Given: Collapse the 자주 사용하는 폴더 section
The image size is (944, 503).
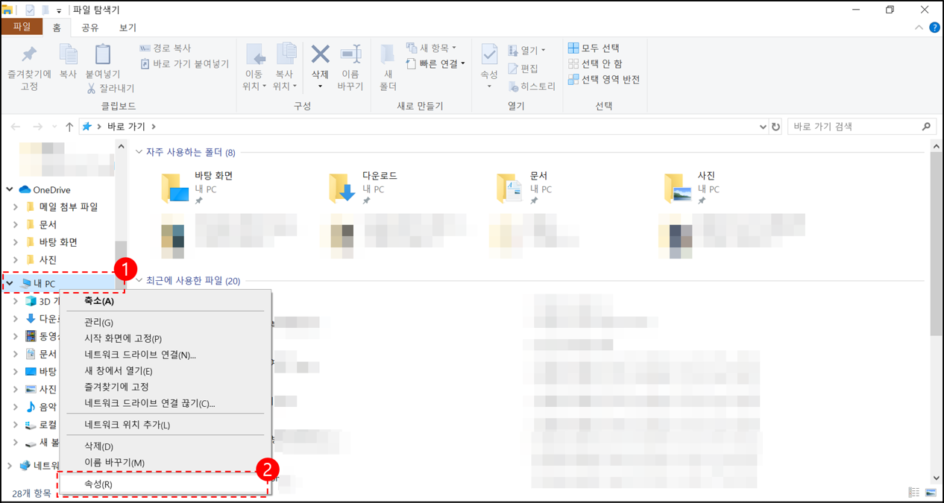Looking at the screenshot, I should point(138,151).
